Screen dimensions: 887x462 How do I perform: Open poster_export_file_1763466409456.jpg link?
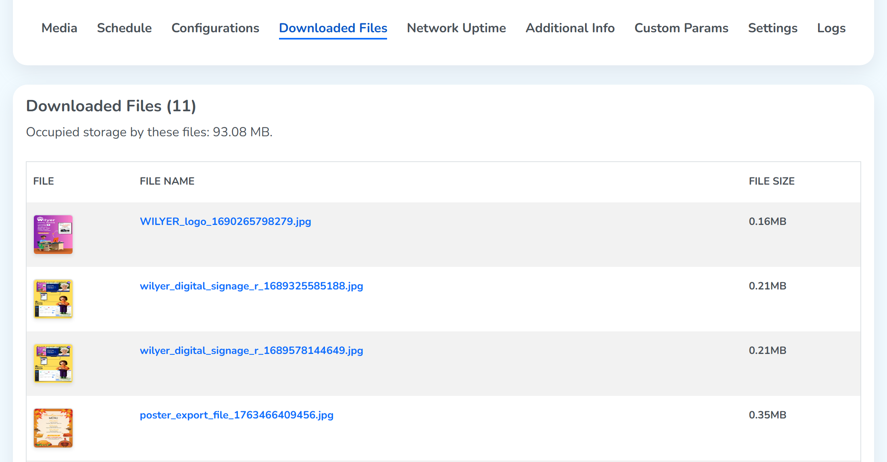point(237,415)
